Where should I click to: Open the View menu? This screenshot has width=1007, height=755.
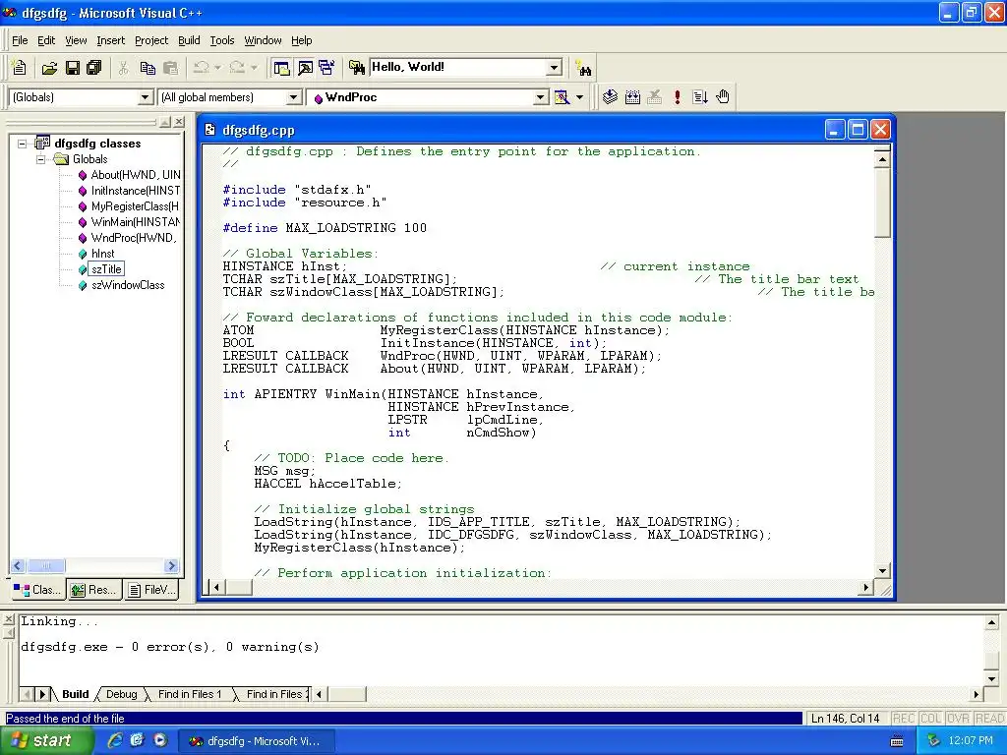[x=76, y=40]
